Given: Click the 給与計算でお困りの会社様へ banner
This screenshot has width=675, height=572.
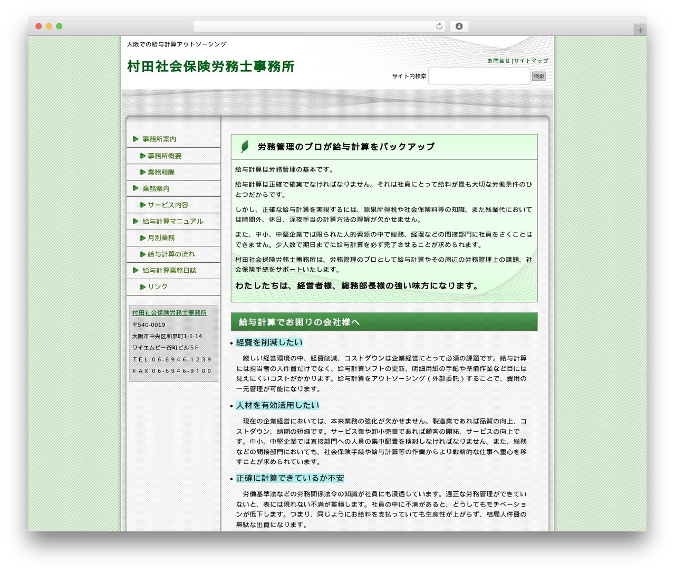Looking at the screenshot, I should [384, 322].
